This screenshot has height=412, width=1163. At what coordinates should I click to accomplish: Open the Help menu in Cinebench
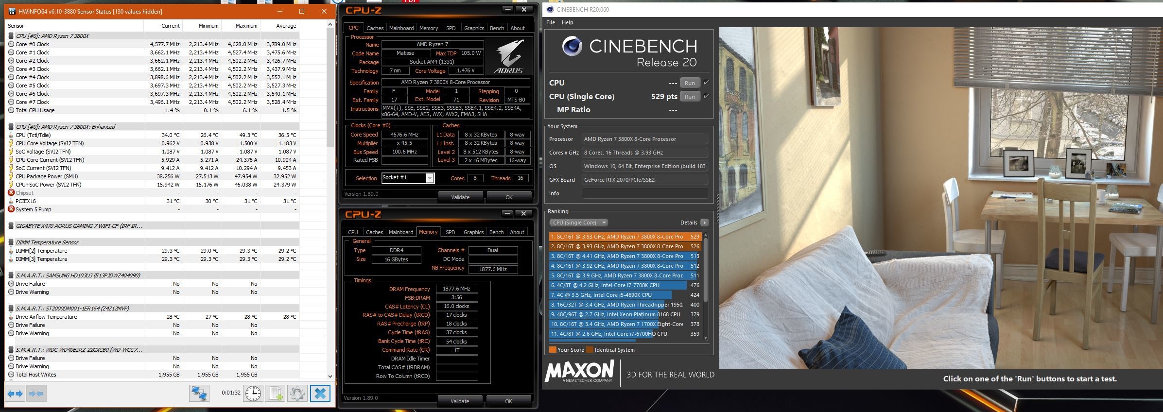click(567, 22)
